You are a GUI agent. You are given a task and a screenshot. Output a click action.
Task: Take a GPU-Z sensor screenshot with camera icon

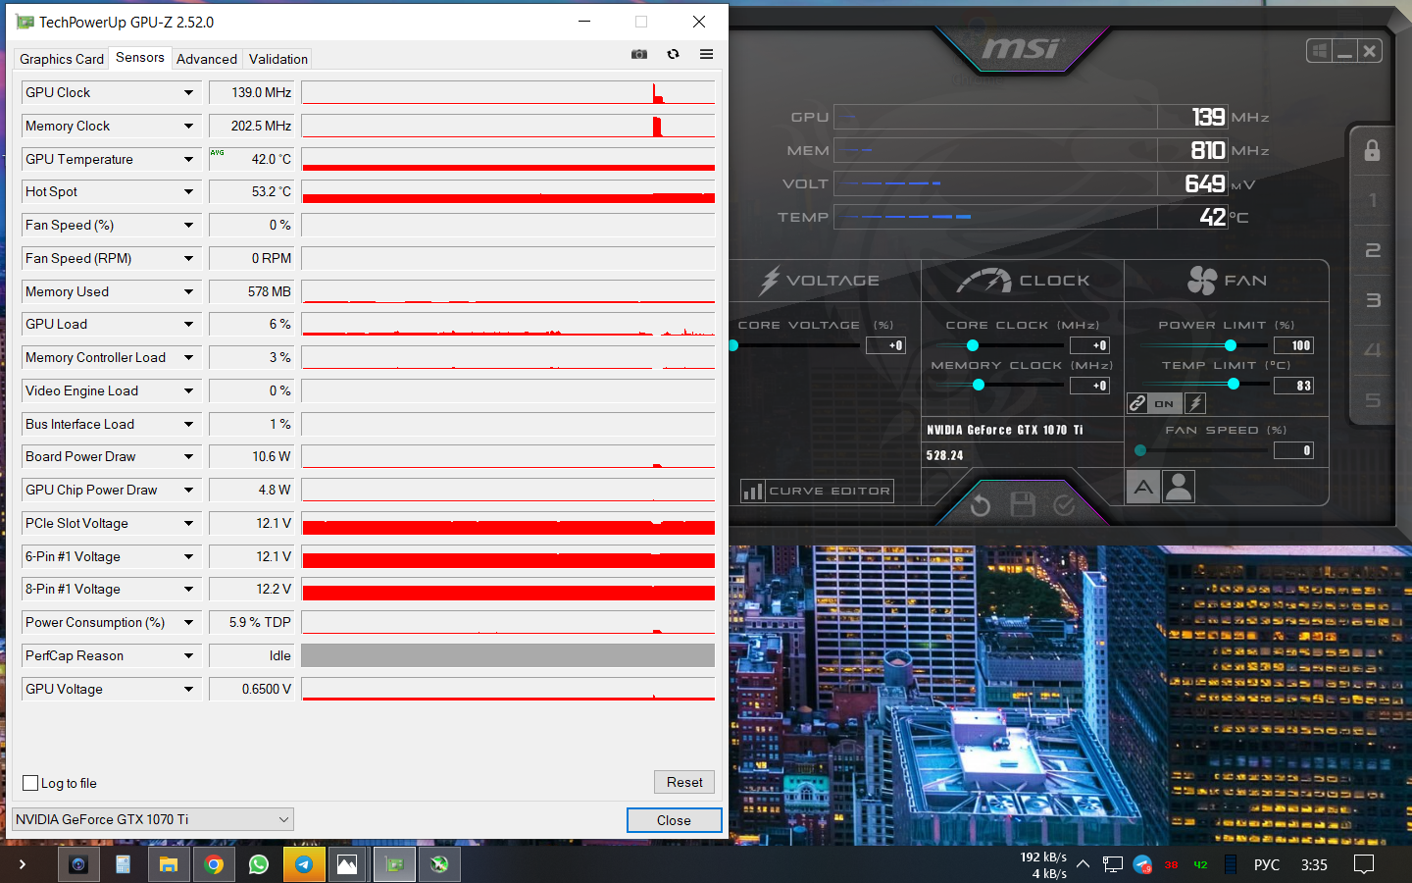639,54
